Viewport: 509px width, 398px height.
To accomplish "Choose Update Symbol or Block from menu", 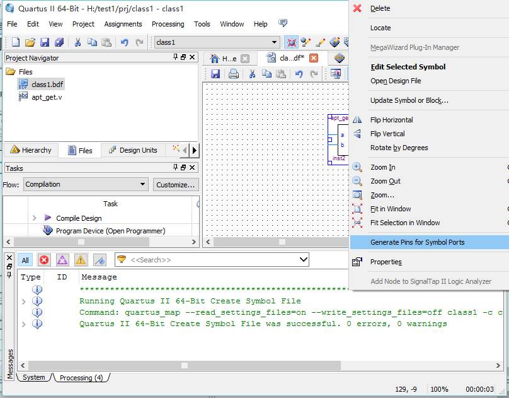I will [x=430, y=100].
